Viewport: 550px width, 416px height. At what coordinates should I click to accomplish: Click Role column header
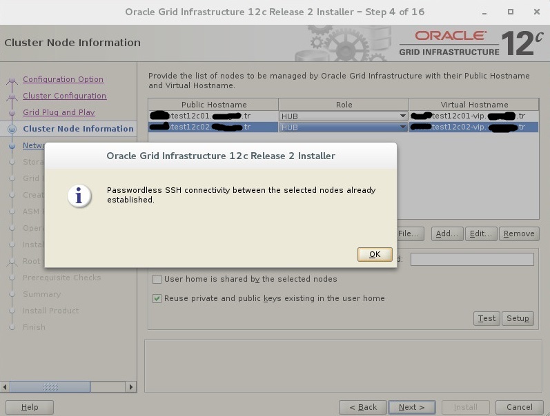pyautogui.click(x=344, y=105)
